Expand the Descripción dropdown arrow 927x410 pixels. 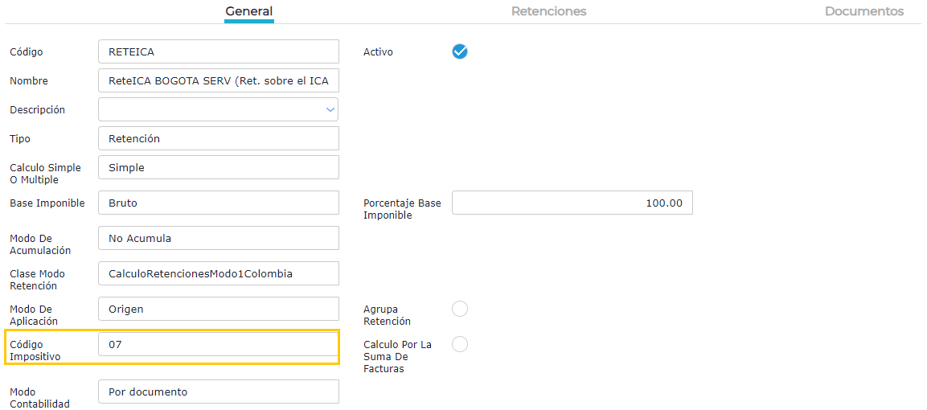(x=330, y=109)
